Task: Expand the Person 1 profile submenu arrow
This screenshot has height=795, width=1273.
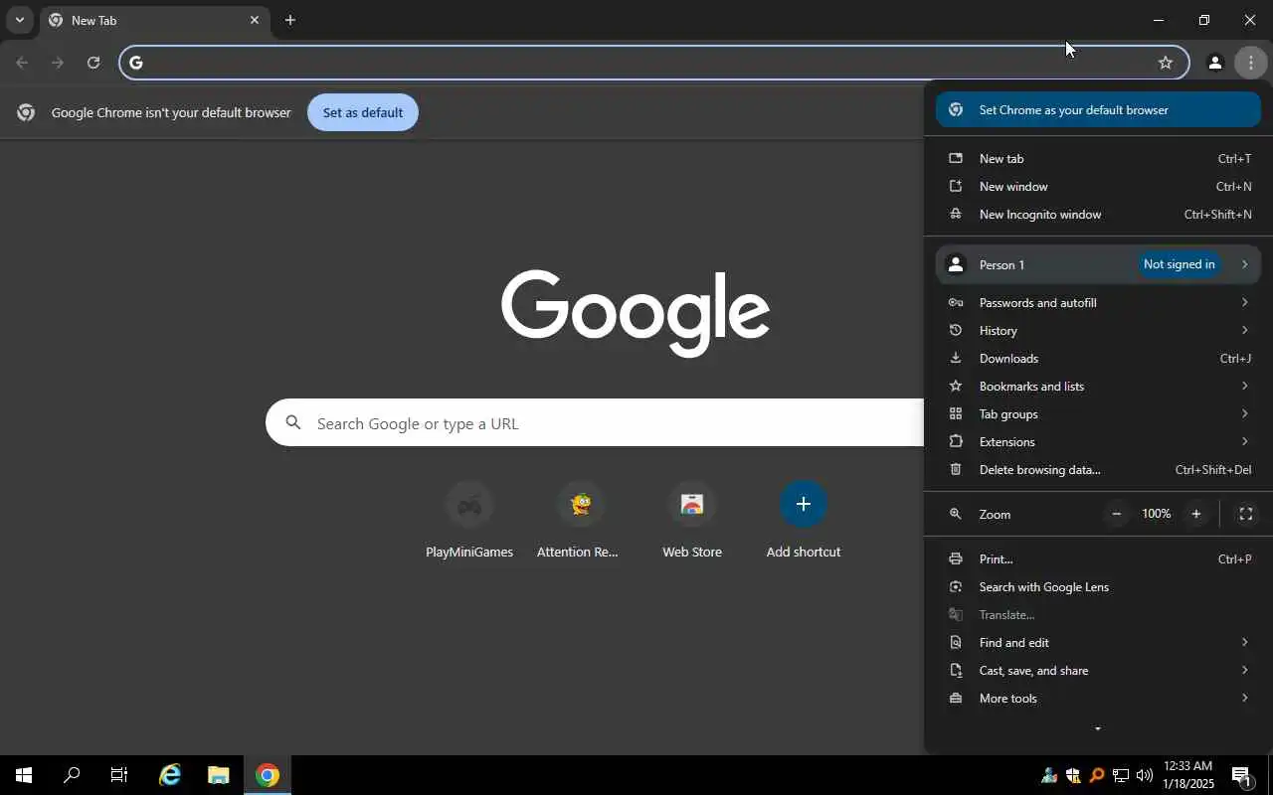Action: point(1244,264)
